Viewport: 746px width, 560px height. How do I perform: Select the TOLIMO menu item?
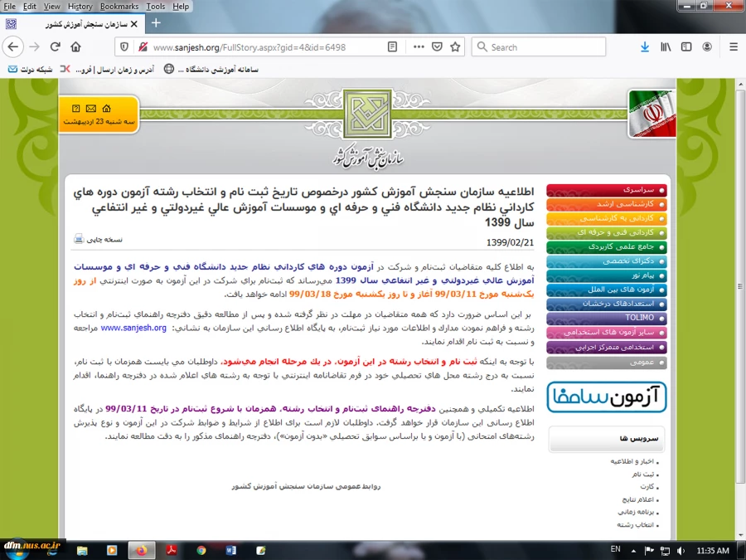point(607,318)
